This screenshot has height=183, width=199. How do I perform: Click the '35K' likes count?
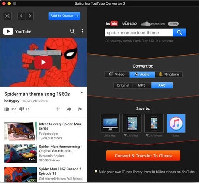(x=13, y=109)
